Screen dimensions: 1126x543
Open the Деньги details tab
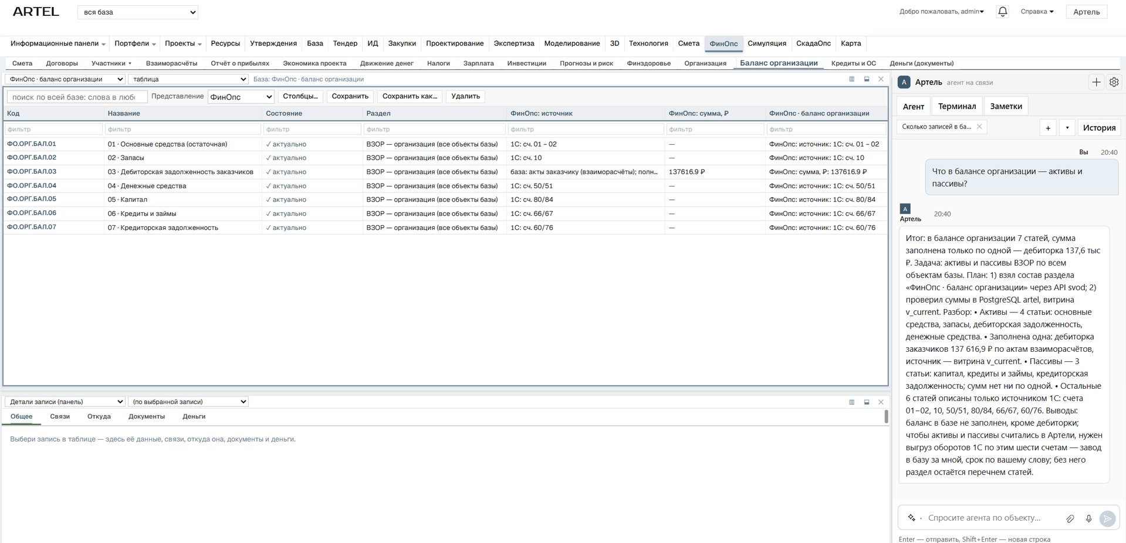pos(194,416)
